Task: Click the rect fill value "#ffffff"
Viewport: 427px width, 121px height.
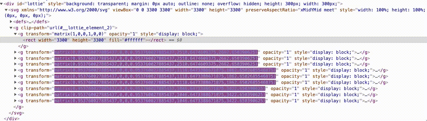Action: click(133, 40)
